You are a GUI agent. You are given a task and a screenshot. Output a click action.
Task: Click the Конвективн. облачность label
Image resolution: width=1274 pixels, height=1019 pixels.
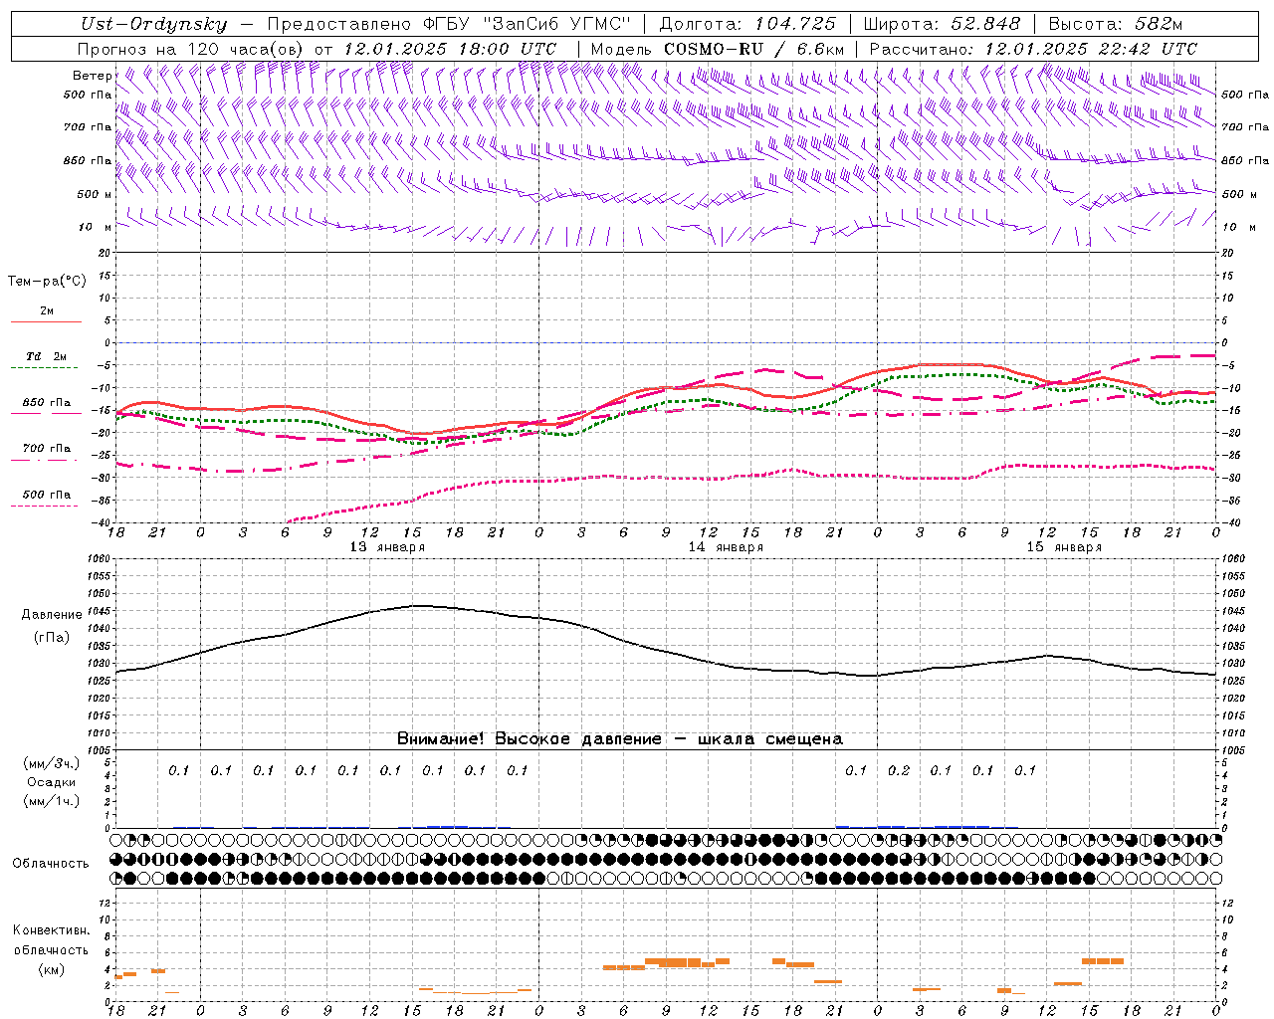(x=51, y=940)
